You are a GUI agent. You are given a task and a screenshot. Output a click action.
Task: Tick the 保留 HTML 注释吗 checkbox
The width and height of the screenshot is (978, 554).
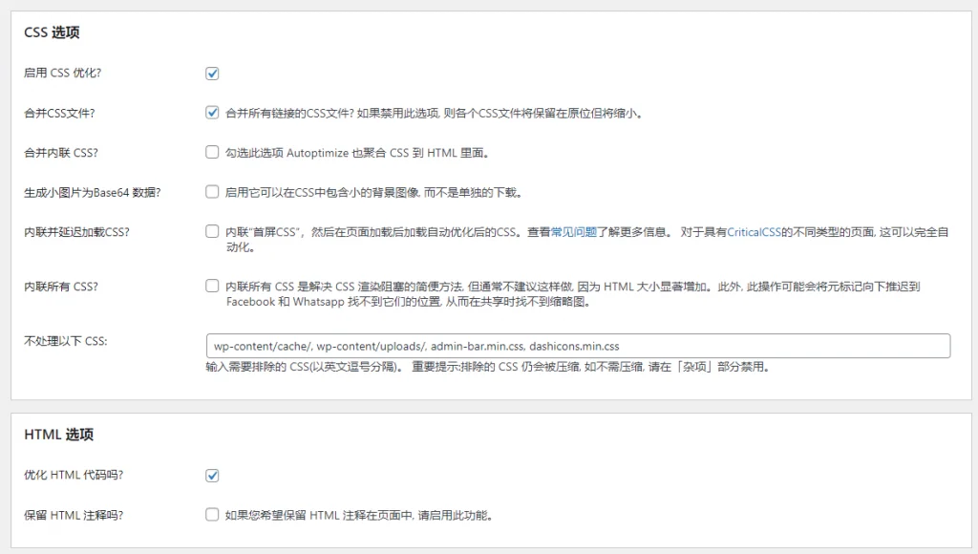point(212,515)
